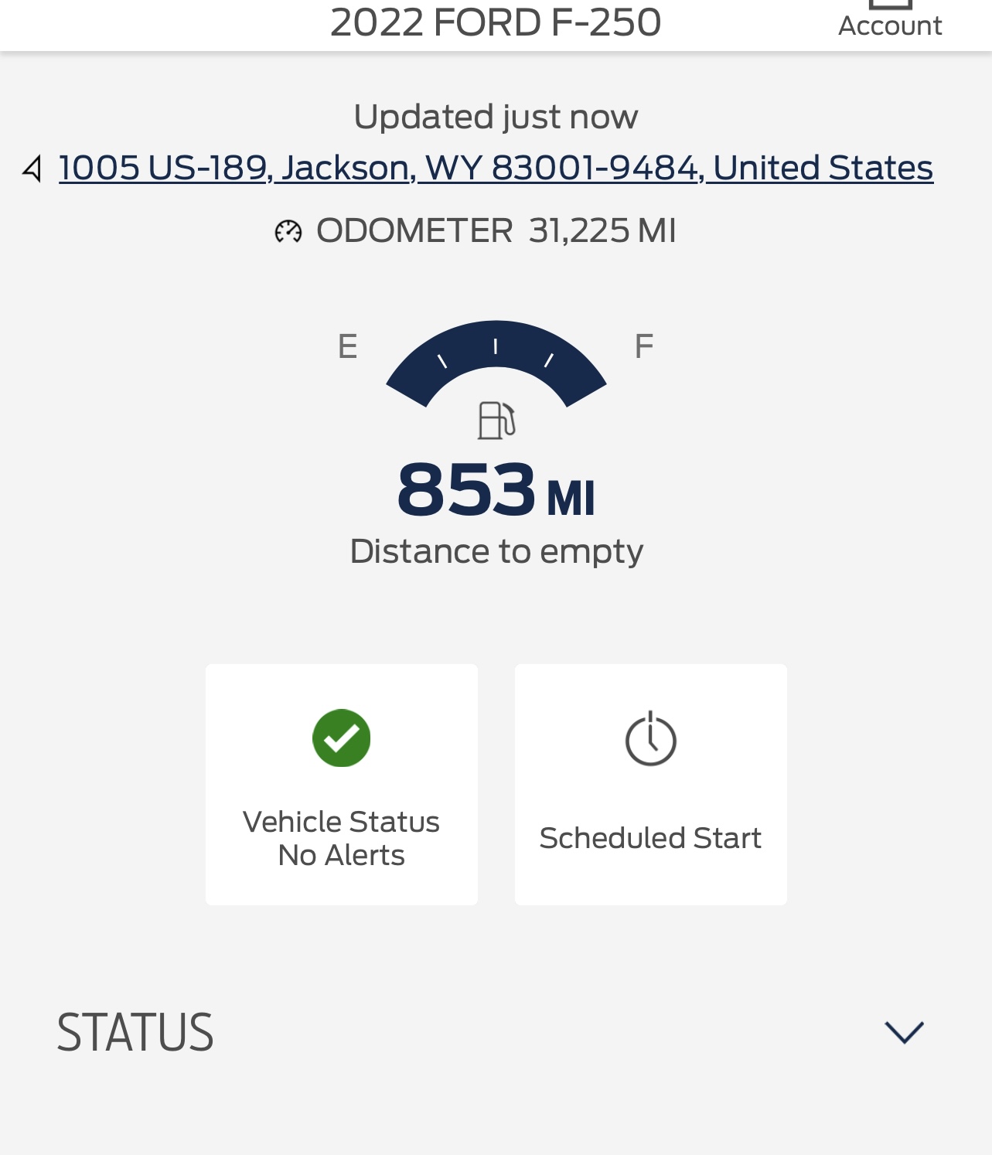The height and width of the screenshot is (1155, 992).
Task: Click the green checkmark status icon
Action: click(341, 738)
